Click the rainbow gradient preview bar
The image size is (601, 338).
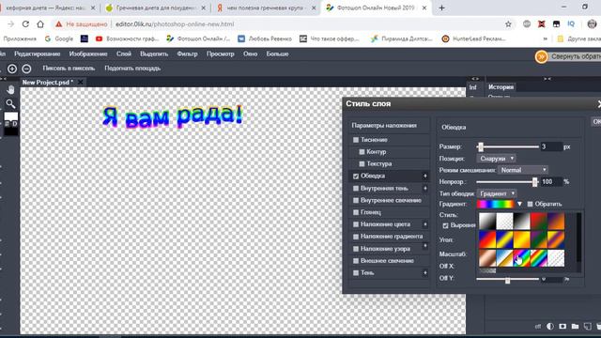tap(495, 204)
